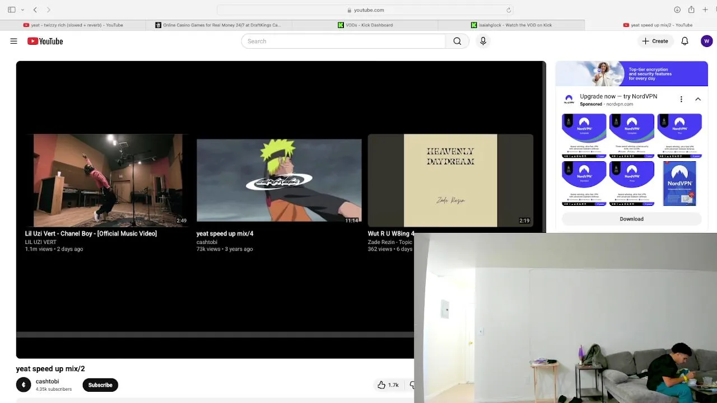717x403 pixels.
Task: Switch to DraftKings Online Casino tab
Action: [x=218, y=25]
